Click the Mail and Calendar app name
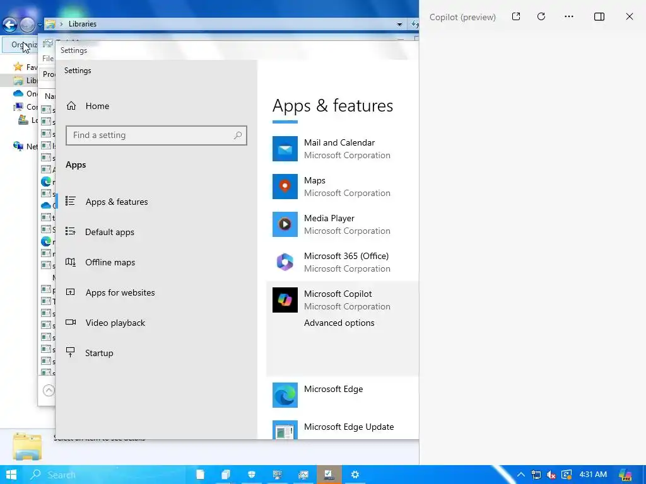This screenshot has height=484, width=646. tap(339, 143)
